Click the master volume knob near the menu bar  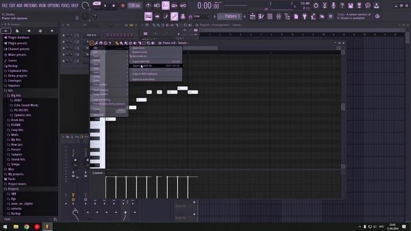point(85,5)
